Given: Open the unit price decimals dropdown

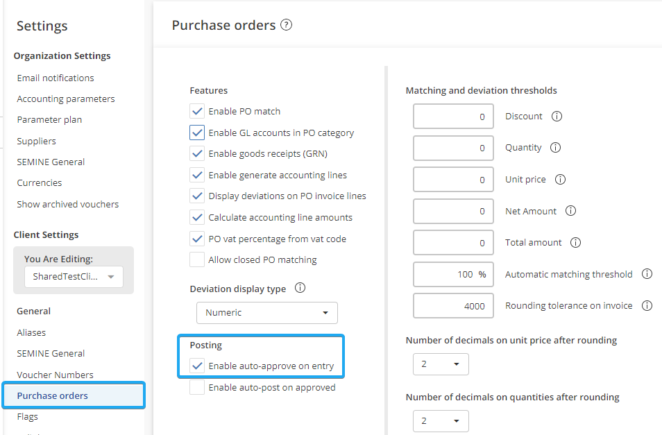Looking at the screenshot, I should (x=441, y=364).
